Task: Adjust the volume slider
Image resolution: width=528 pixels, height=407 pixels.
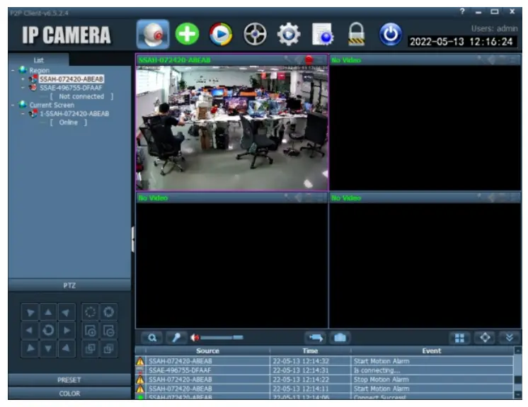Action: [x=222, y=338]
